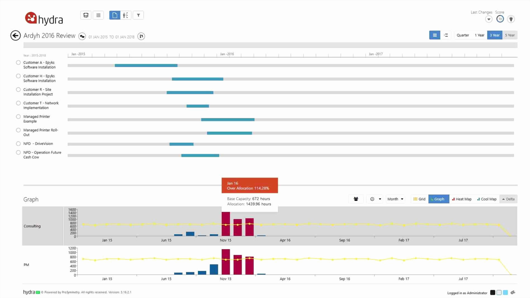
Task: Click the grid dots icon in top toolbar
Action: point(98,15)
